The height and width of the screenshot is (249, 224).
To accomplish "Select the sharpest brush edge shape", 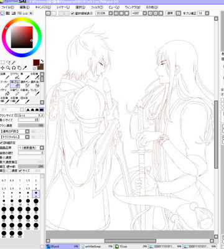I will pyautogui.click(x=27, y=110).
